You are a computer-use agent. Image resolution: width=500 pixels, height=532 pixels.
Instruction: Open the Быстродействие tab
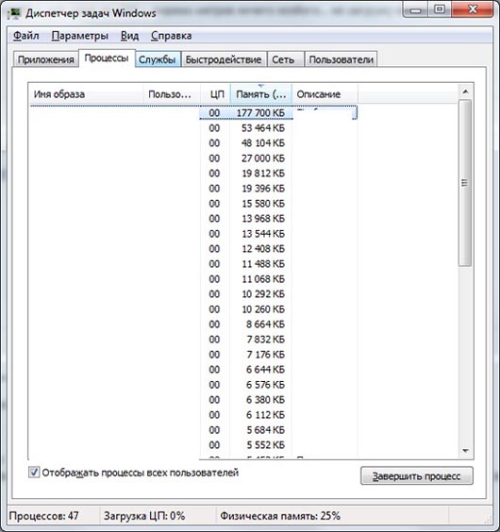click(224, 59)
